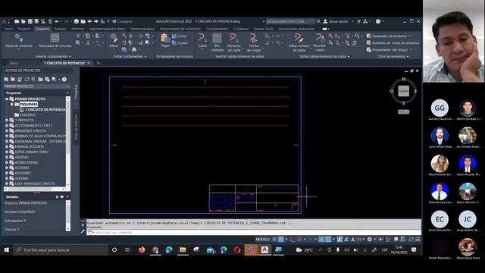This screenshot has height=273, width=485.
Task: Click the search box in title bar
Action: [290, 21]
